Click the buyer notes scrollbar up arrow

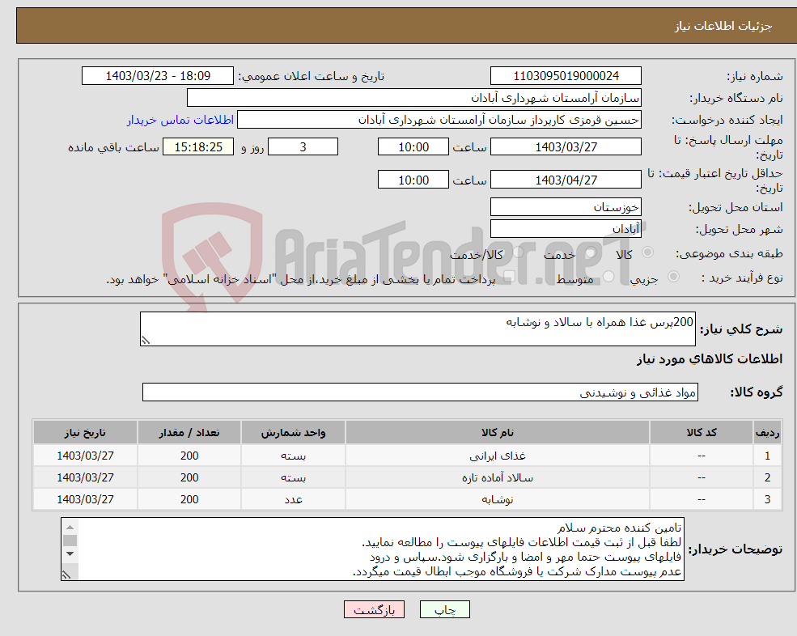(70, 527)
